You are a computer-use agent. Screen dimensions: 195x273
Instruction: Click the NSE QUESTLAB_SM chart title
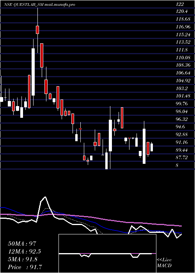point(39,5)
